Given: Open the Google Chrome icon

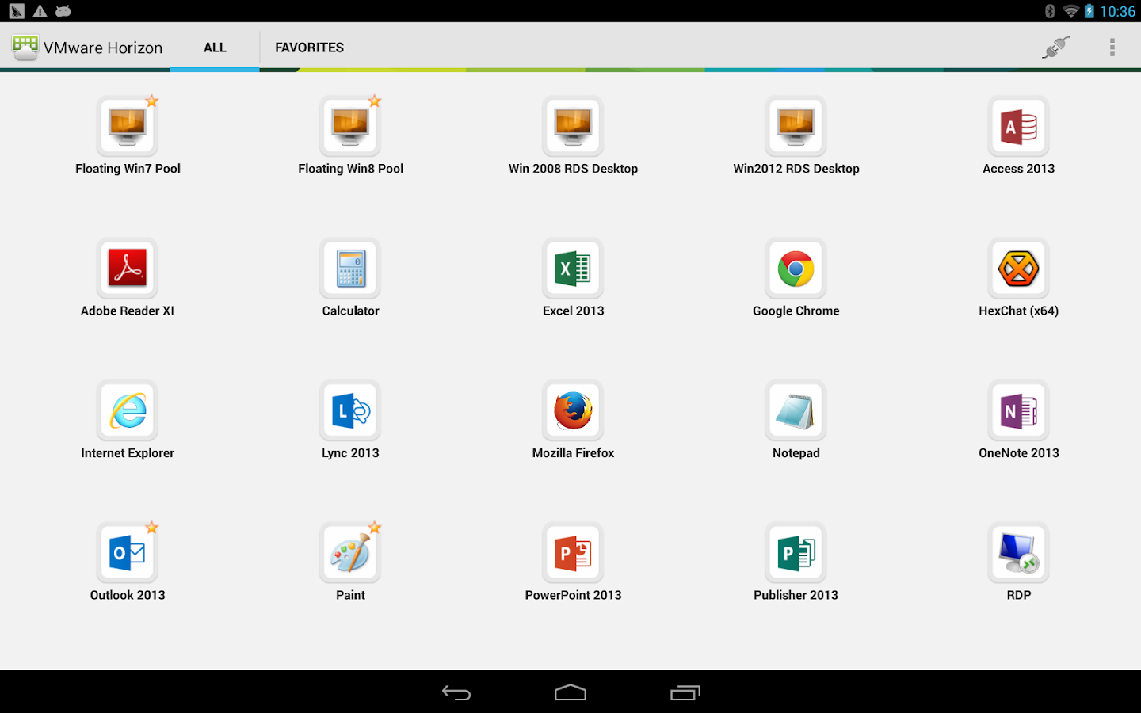Looking at the screenshot, I should (x=796, y=269).
